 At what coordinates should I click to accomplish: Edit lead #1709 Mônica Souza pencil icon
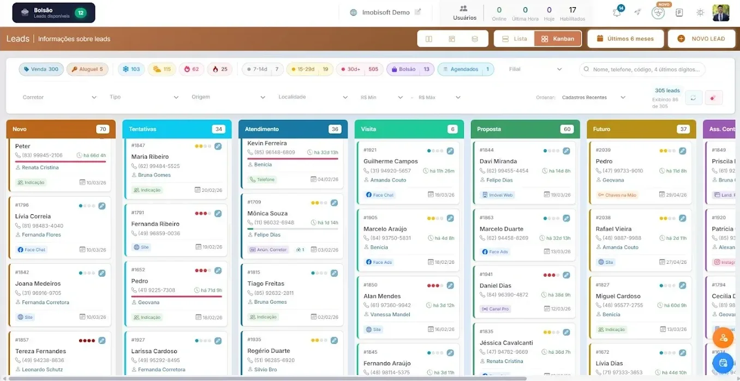point(334,203)
